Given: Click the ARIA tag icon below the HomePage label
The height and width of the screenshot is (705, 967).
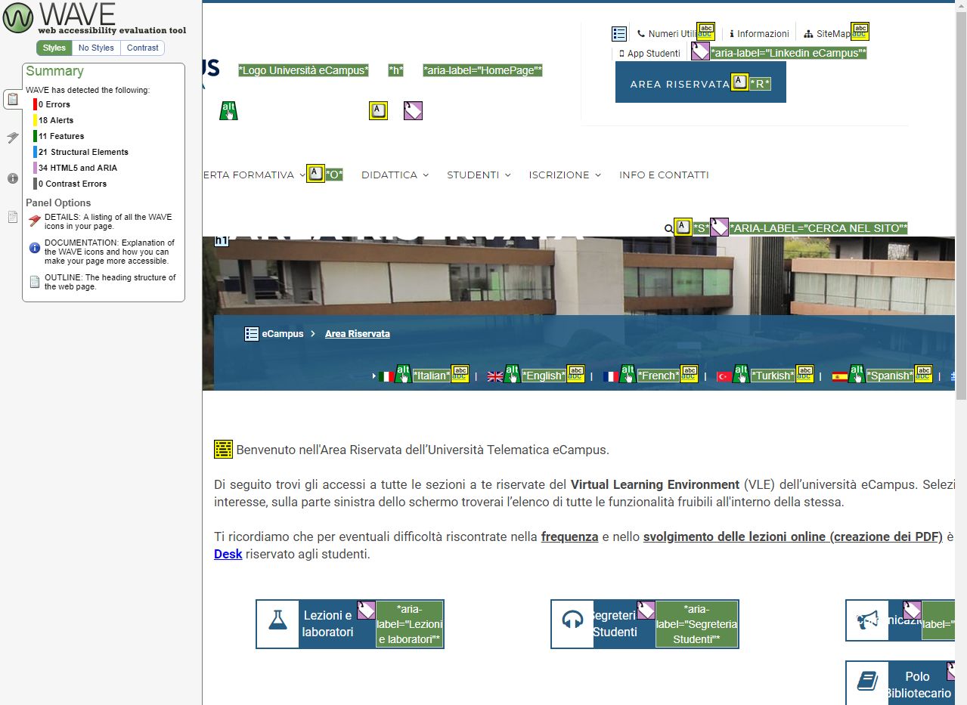Looking at the screenshot, I should [413, 111].
